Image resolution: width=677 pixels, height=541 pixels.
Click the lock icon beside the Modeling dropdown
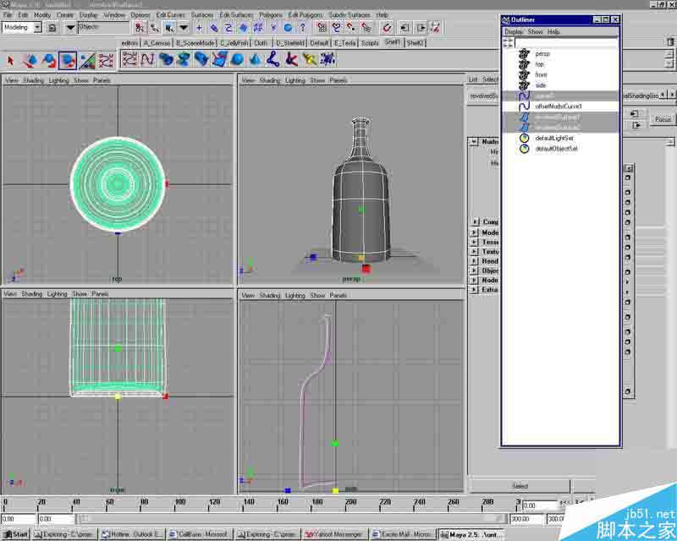[x=52, y=28]
